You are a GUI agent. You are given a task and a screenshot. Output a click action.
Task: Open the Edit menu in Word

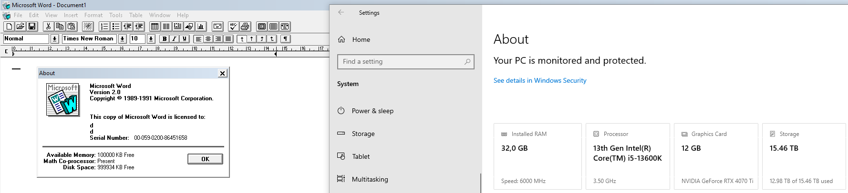34,15
